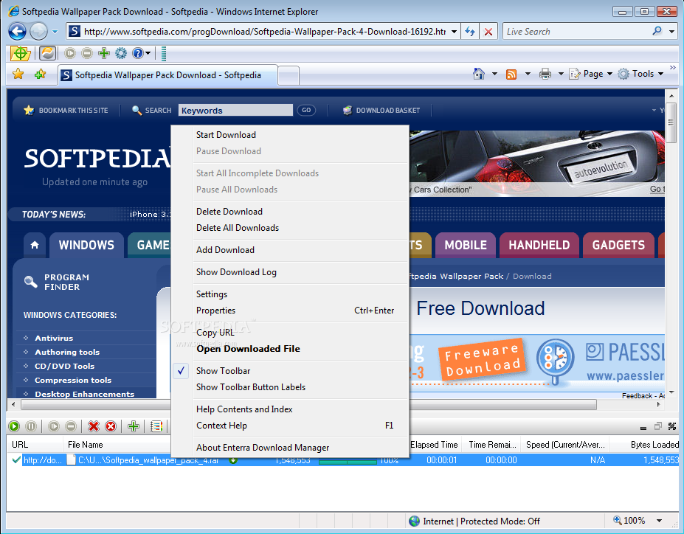Click the RSS feeds icon
The height and width of the screenshot is (534, 684).
tap(511, 74)
